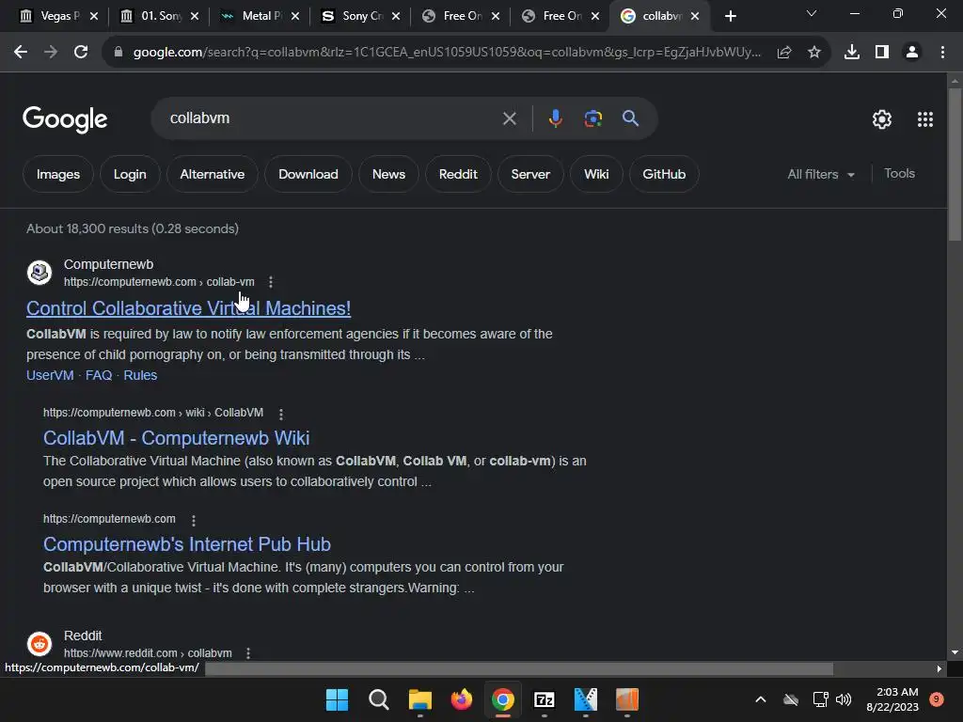Open the FAQ sitelink
963x722 pixels.
98,375
